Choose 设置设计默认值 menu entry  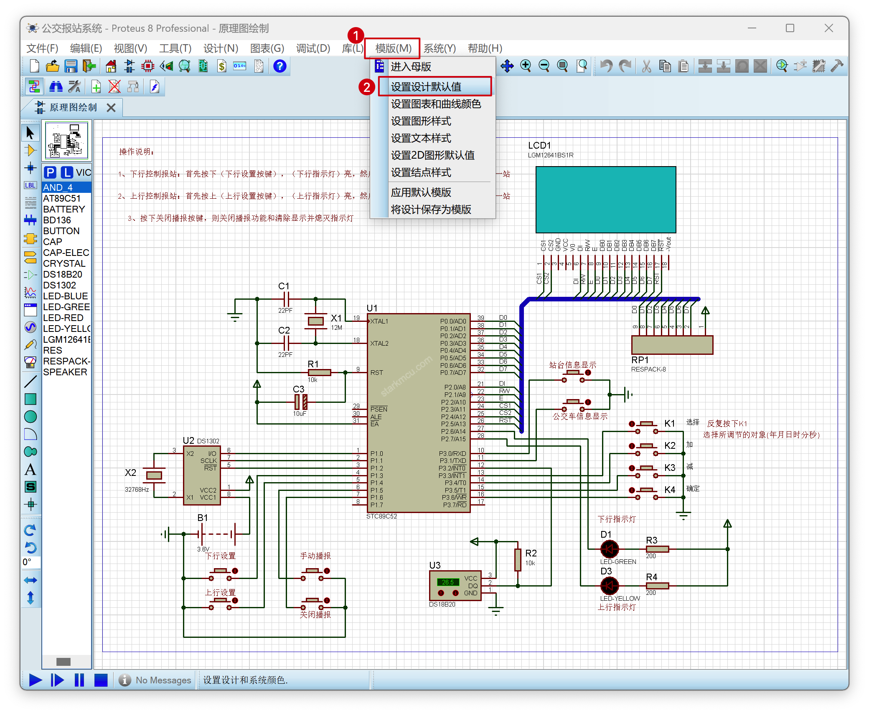click(x=426, y=87)
